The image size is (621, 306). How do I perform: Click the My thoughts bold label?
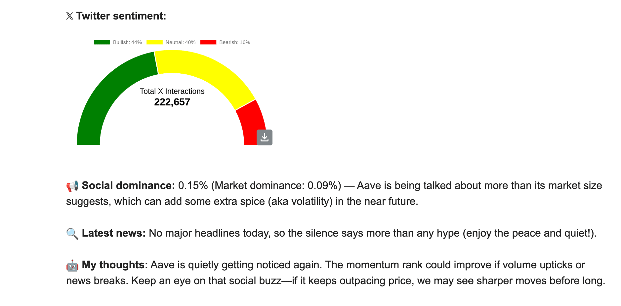[115, 265]
